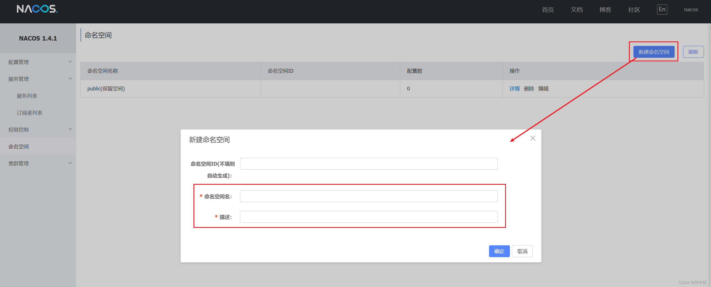This screenshot has height=287, width=711.
Task: Focus the 命名空间ID input field
Action: pyautogui.click(x=369, y=164)
